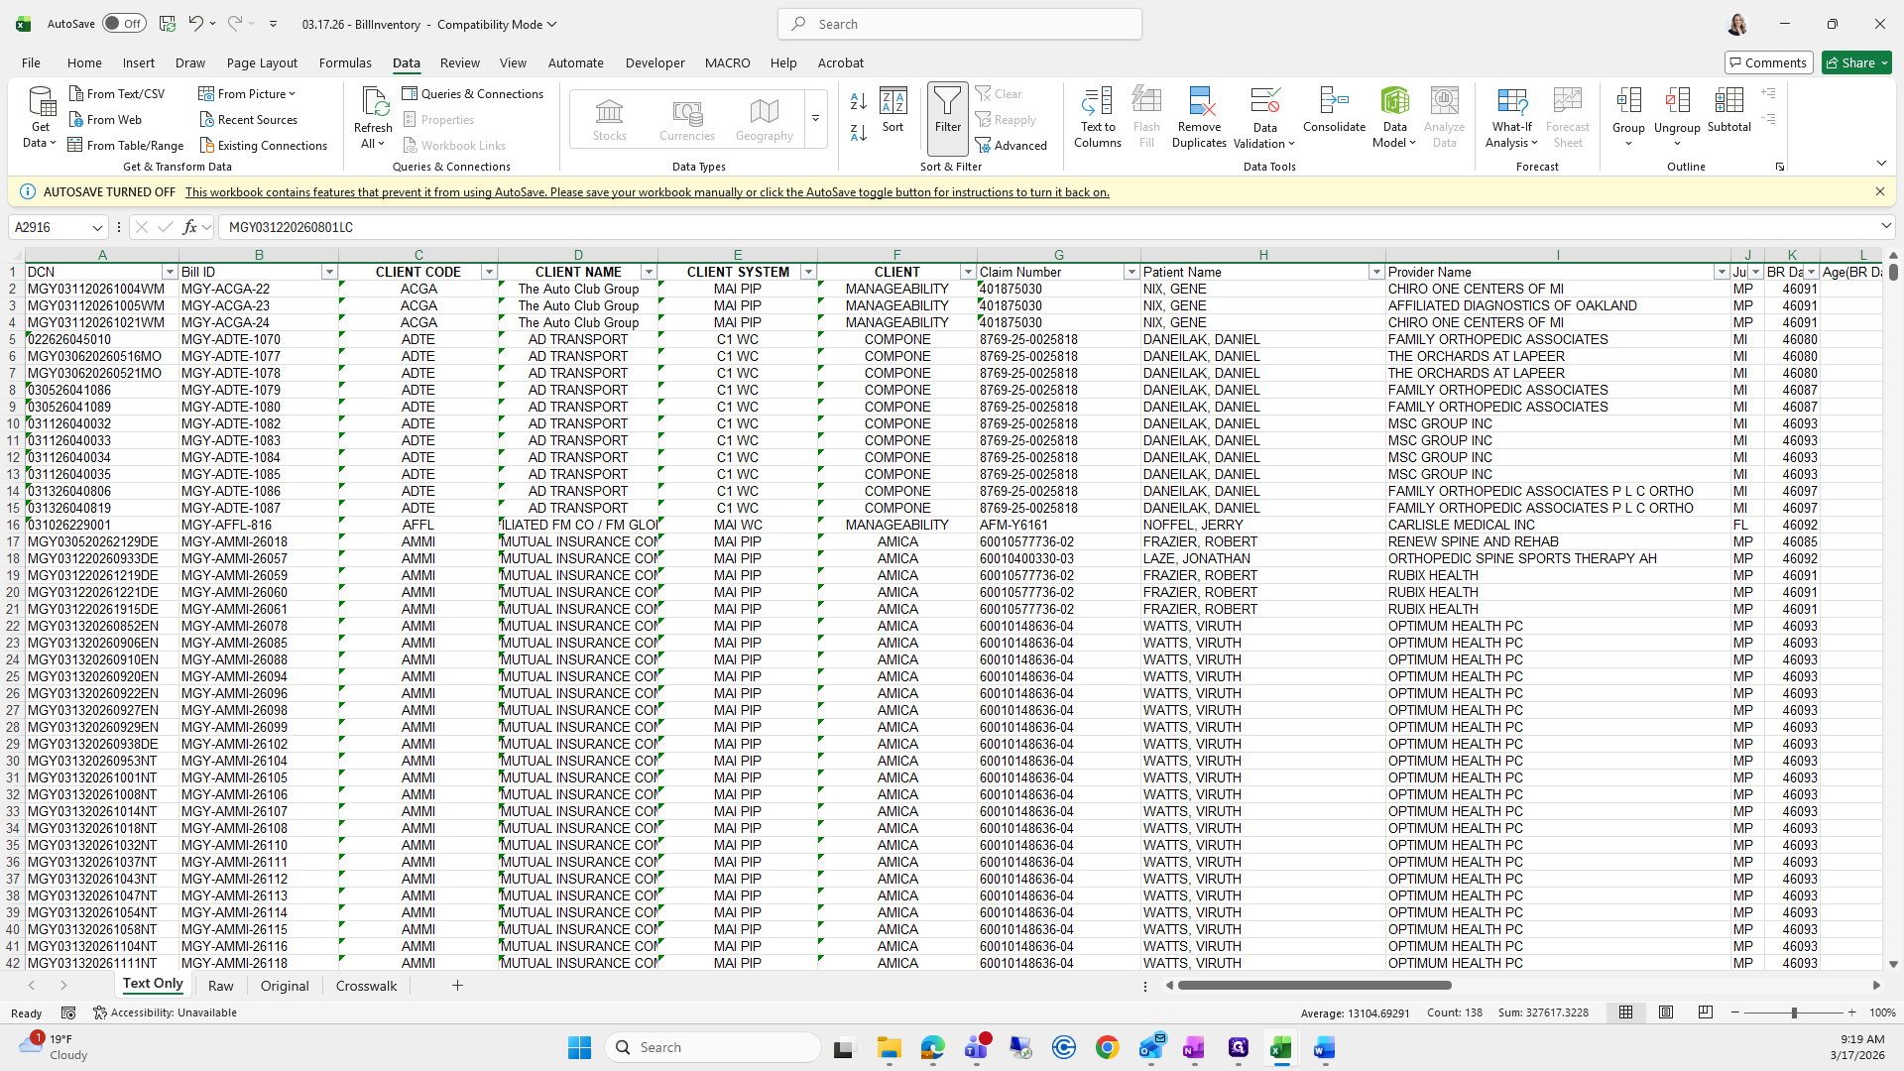Viewport: 1904px width, 1071px height.
Task: Toggle the Filter button off
Action: [947, 110]
